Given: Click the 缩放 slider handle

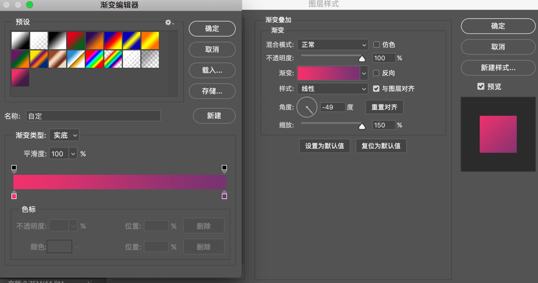Looking at the screenshot, I should (362, 126).
